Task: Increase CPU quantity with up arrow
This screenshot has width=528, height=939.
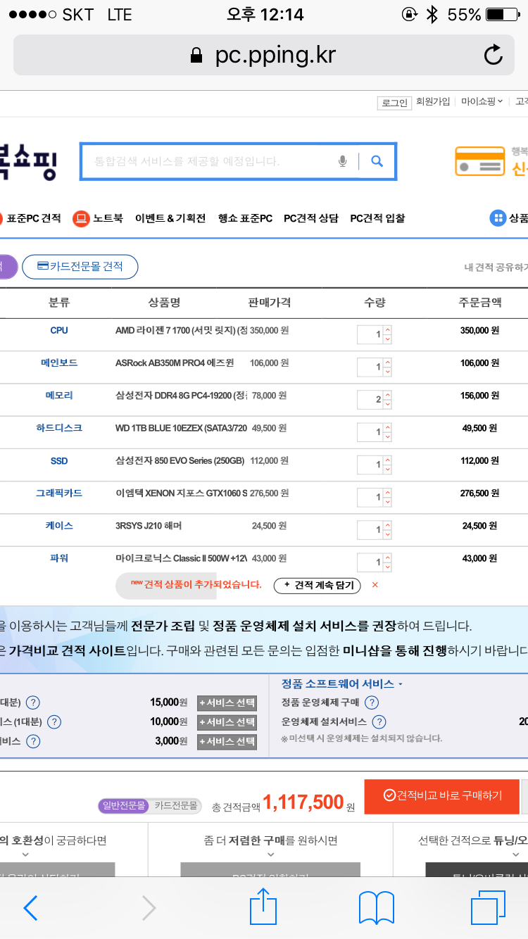Action: click(387, 330)
